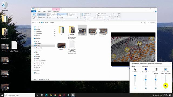Open Task View on the taskbar
173x97 pixels.
[x=38, y=95]
